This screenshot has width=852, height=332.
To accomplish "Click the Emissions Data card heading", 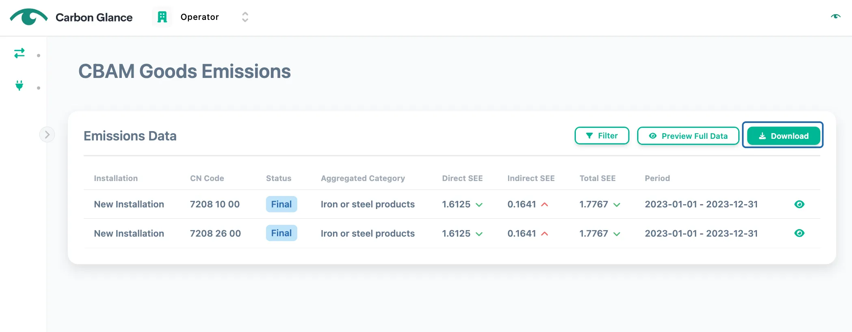I will point(130,136).
